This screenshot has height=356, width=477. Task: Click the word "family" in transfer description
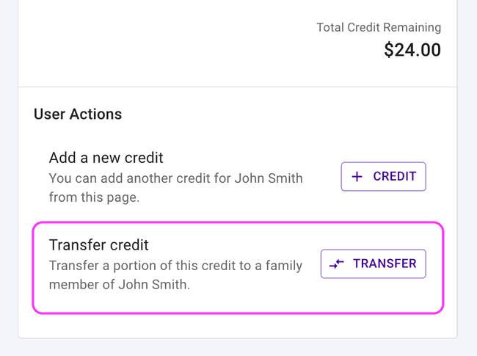click(x=282, y=266)
